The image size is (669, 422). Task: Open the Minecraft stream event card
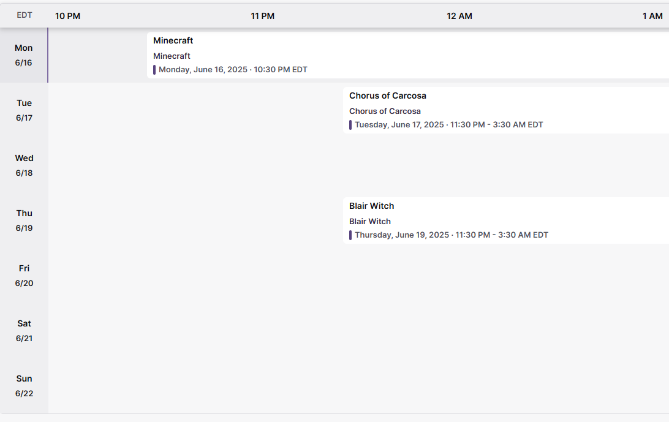[x=408, y=56]
